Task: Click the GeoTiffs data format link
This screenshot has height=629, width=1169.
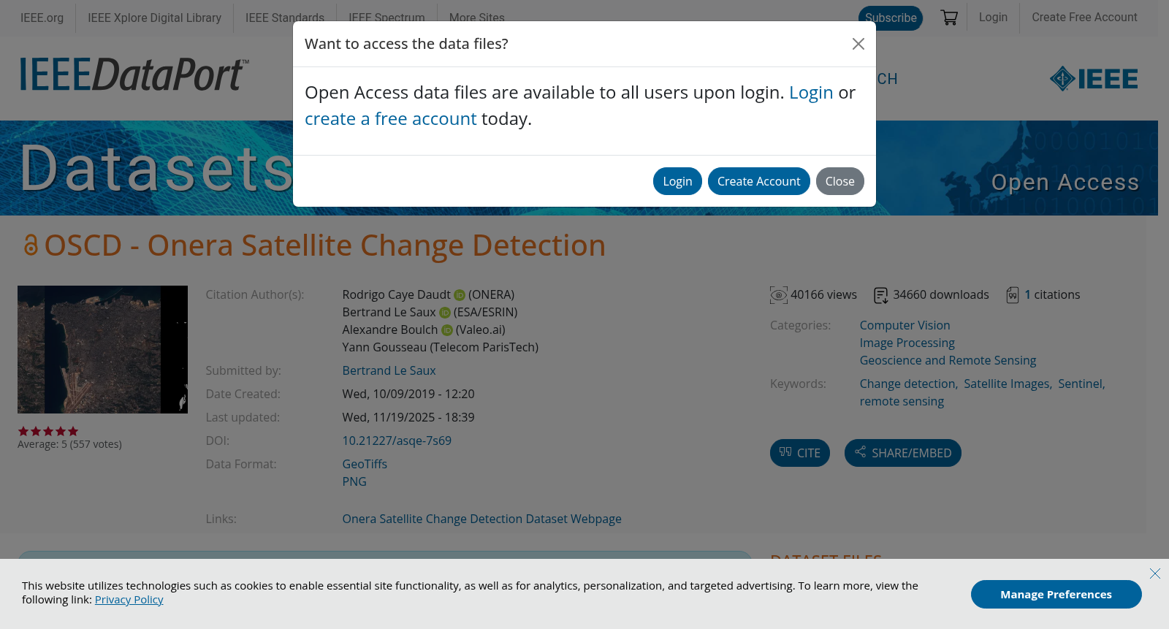Action: click(x=365, y=464)
